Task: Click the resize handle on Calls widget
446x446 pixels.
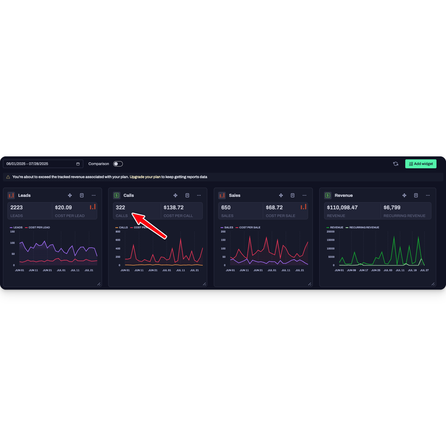Action: click(x=204, y=284)
